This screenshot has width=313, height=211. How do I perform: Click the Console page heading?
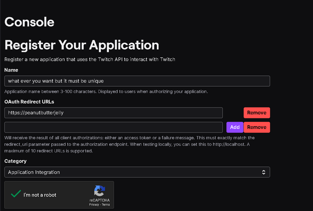29,22
